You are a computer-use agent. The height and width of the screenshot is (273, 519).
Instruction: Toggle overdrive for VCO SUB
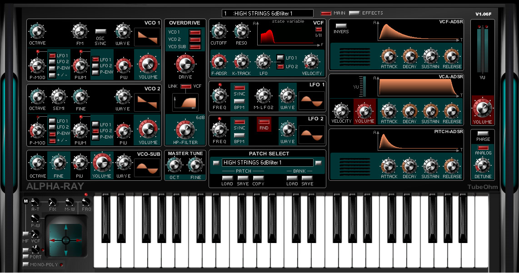click(x=195, y=47)
